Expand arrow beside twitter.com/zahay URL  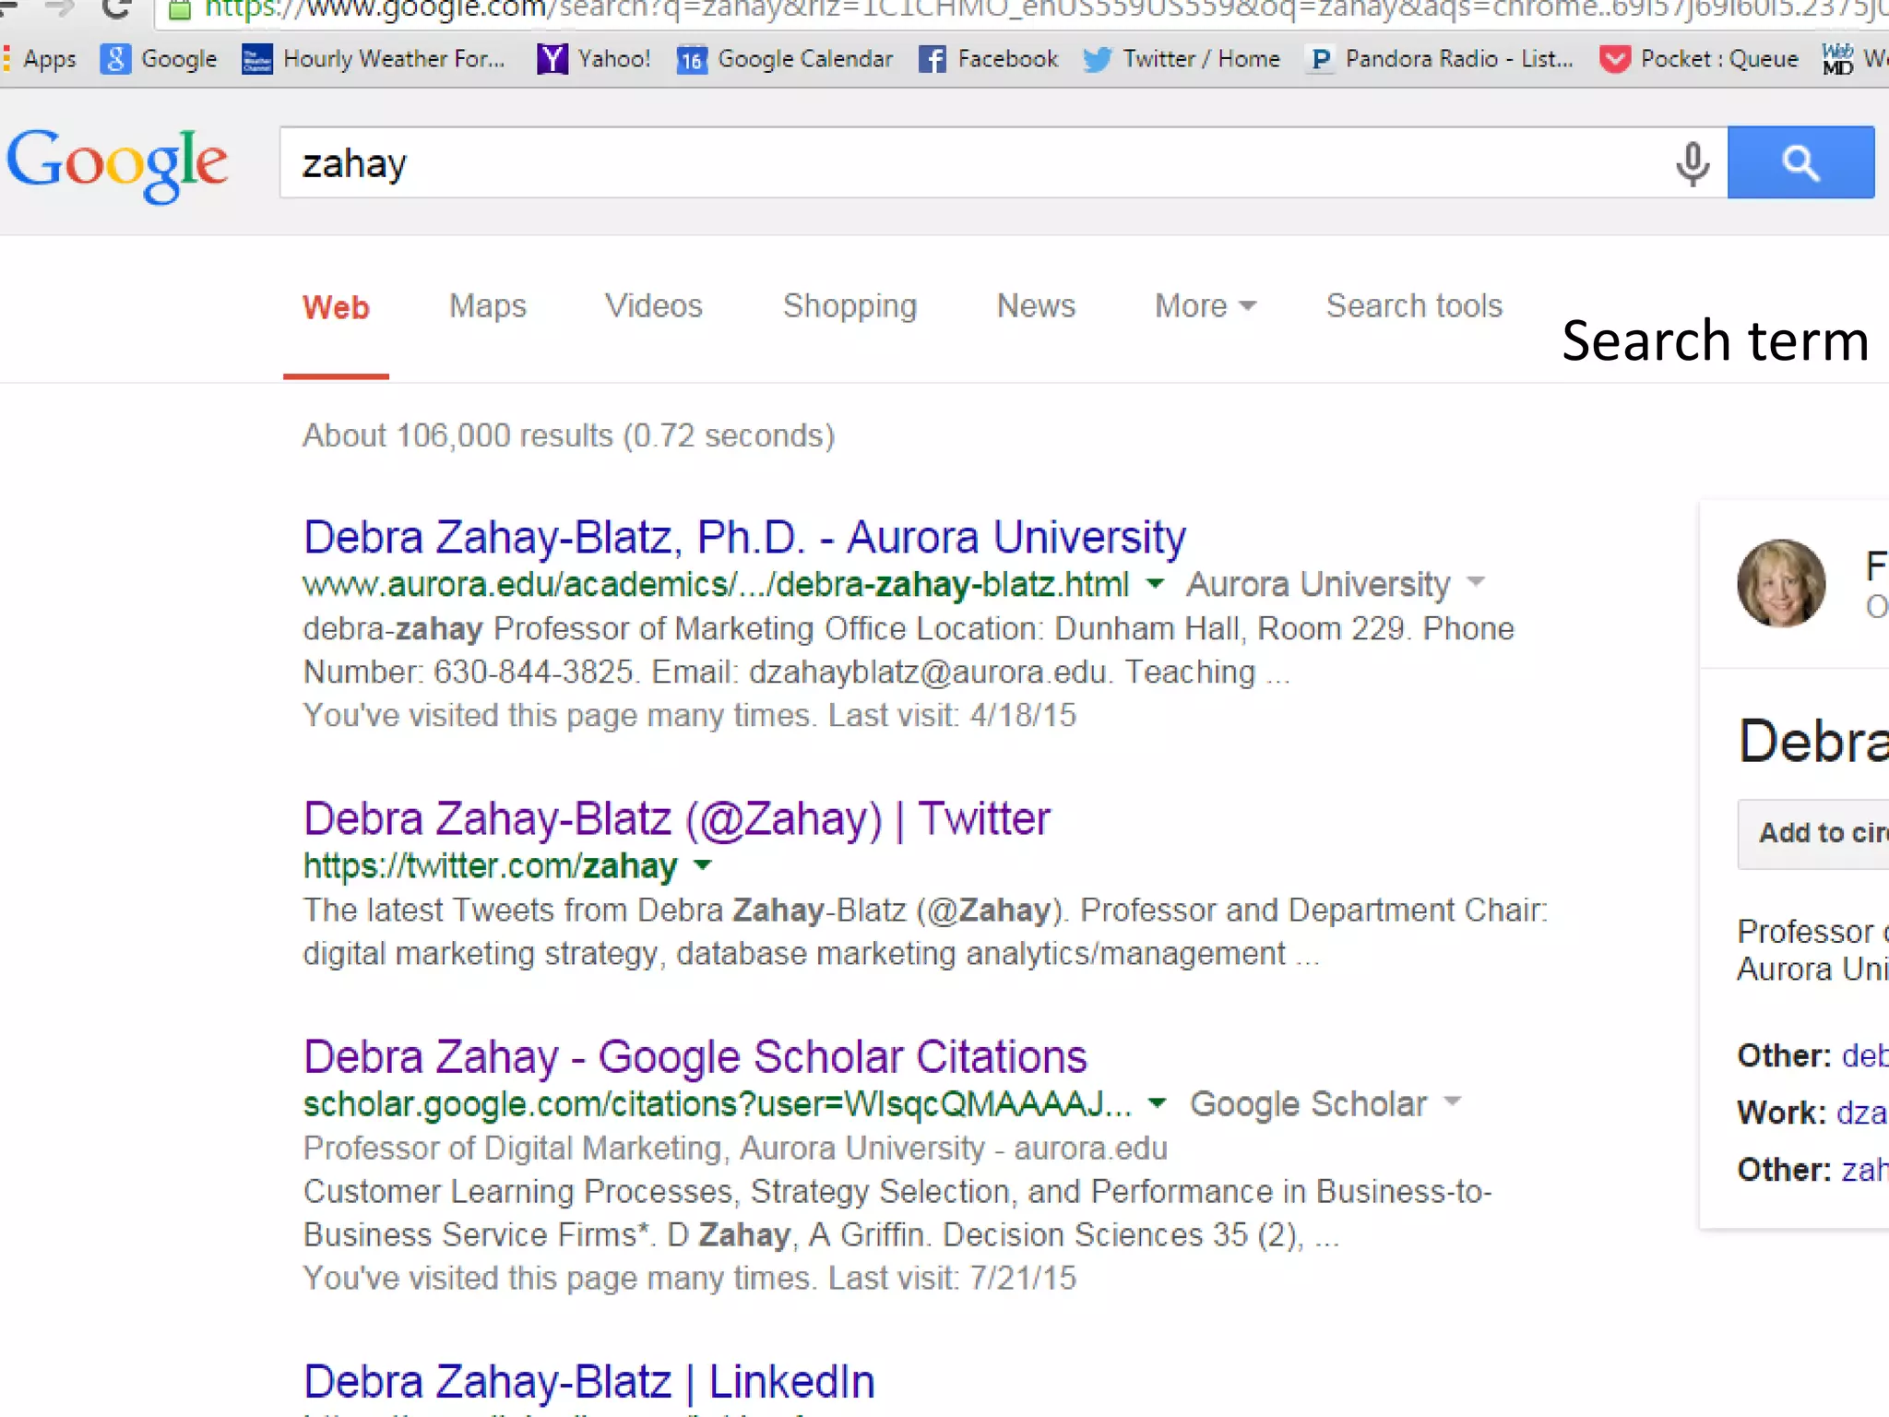pos(703,864)
